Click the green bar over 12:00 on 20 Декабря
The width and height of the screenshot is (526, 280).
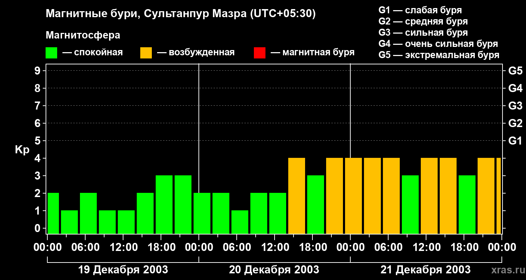(x=278, y=213)
